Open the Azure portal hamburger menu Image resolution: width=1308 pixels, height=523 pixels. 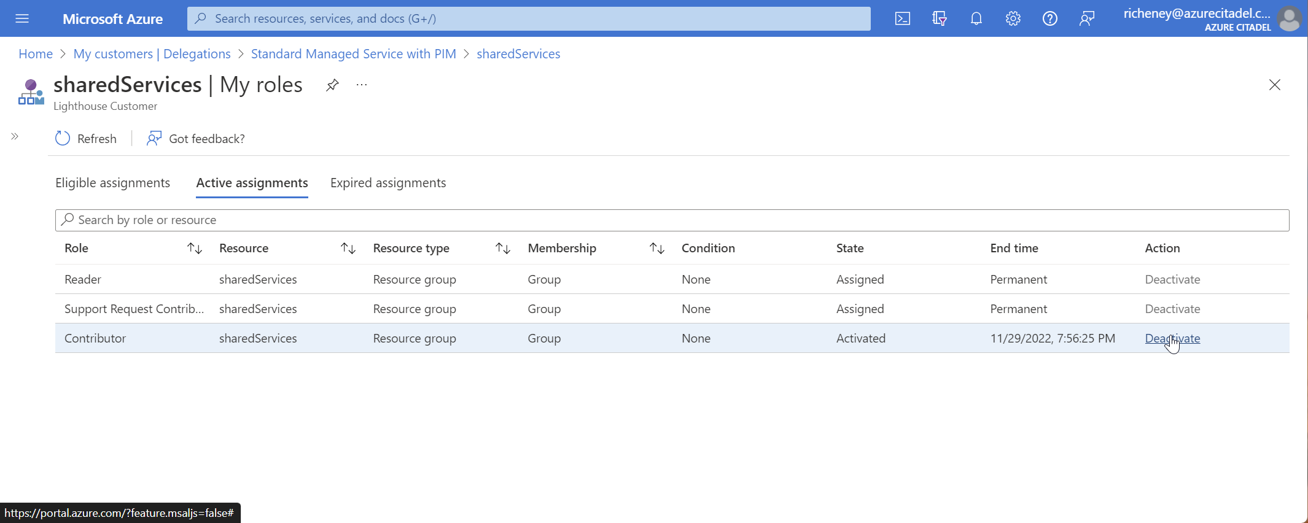point(22,18)
